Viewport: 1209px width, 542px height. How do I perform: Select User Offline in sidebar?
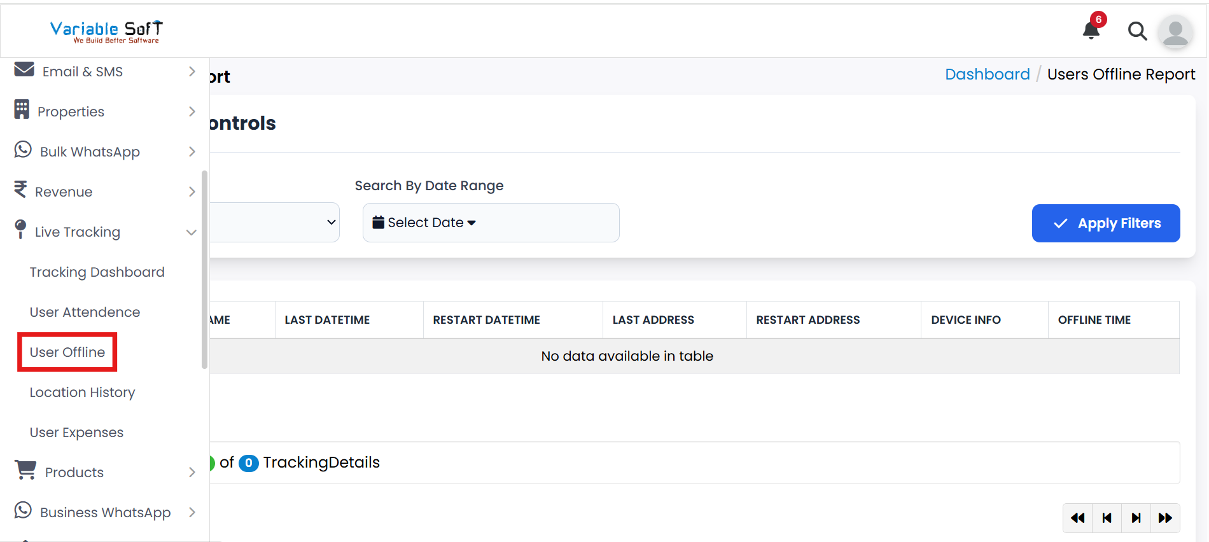[x=67, y=352]
